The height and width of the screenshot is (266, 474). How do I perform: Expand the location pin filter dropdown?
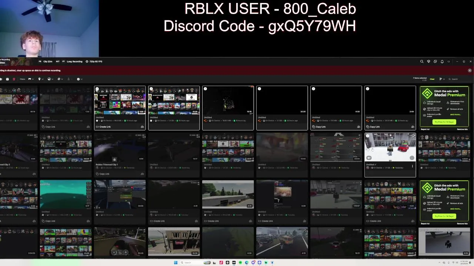(x=40, y=79)
